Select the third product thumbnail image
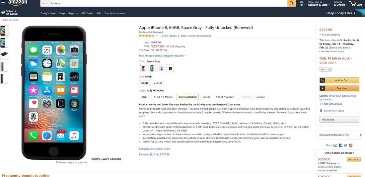 [x=4, y=55]
